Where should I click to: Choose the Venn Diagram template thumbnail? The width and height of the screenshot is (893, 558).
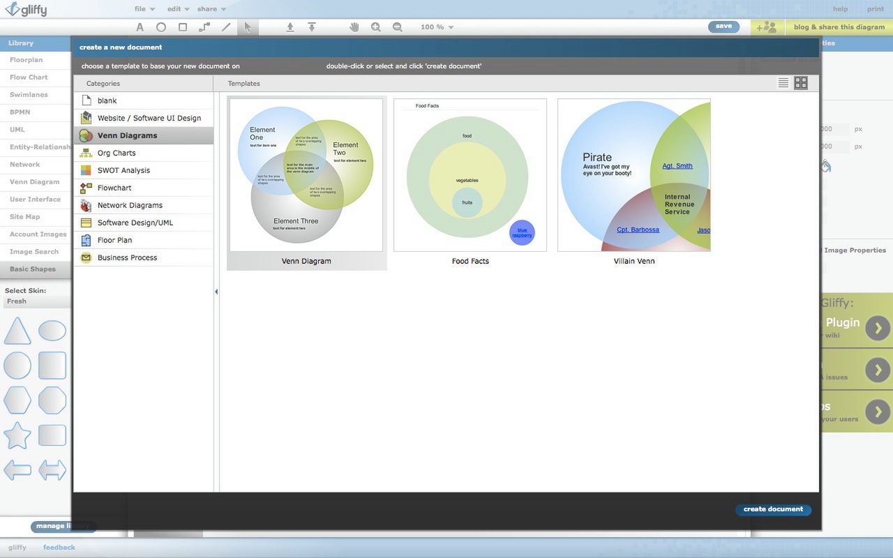(x=306, y=175)
